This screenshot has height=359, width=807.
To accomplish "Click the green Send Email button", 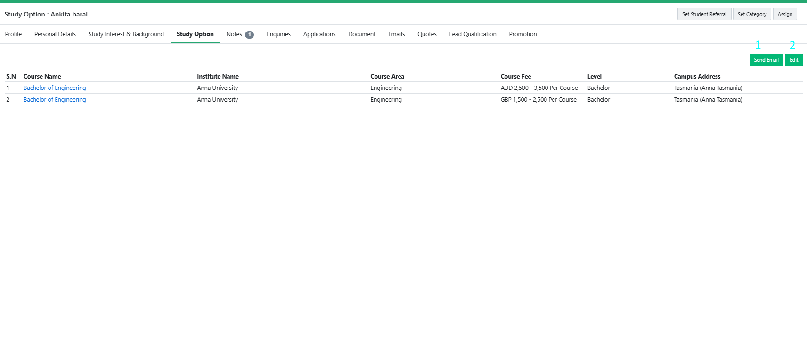I will [x=766, y=60].
